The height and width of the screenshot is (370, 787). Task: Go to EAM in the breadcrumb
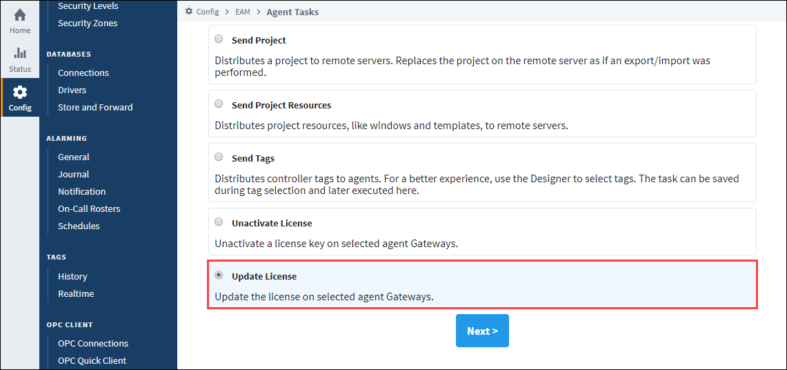coord(243,12)
